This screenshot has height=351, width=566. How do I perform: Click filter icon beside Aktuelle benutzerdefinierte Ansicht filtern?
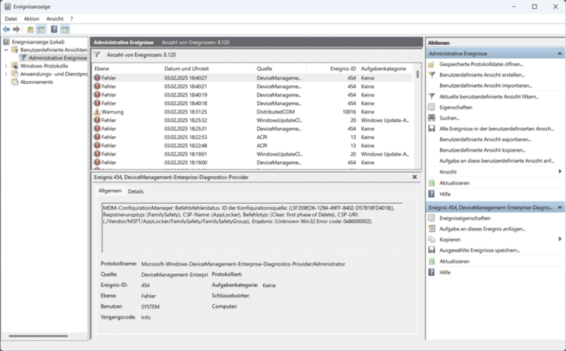click(431, 96)
